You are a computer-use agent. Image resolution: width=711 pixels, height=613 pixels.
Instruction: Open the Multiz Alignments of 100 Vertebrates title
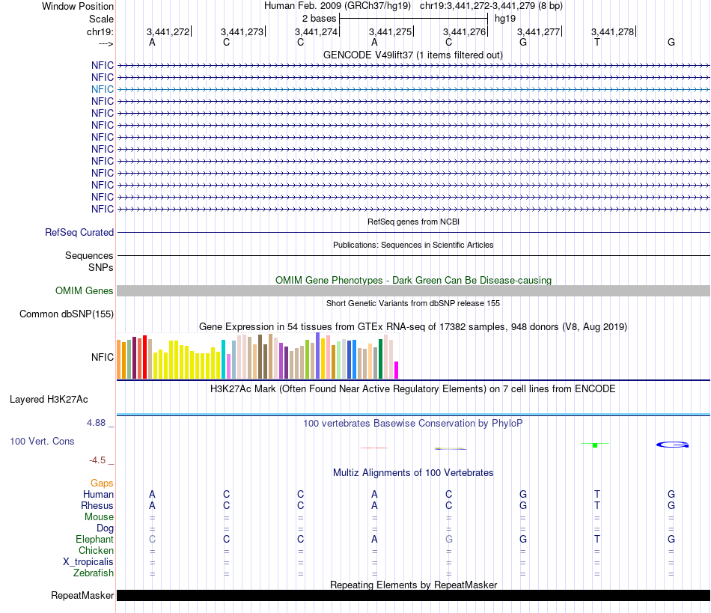pyautogui.click(x=413, y=472)
